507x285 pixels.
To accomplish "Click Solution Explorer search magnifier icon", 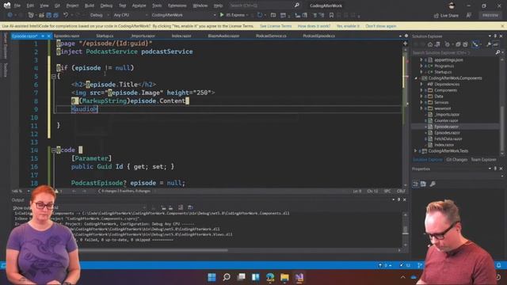I will [x=498, y=52].
